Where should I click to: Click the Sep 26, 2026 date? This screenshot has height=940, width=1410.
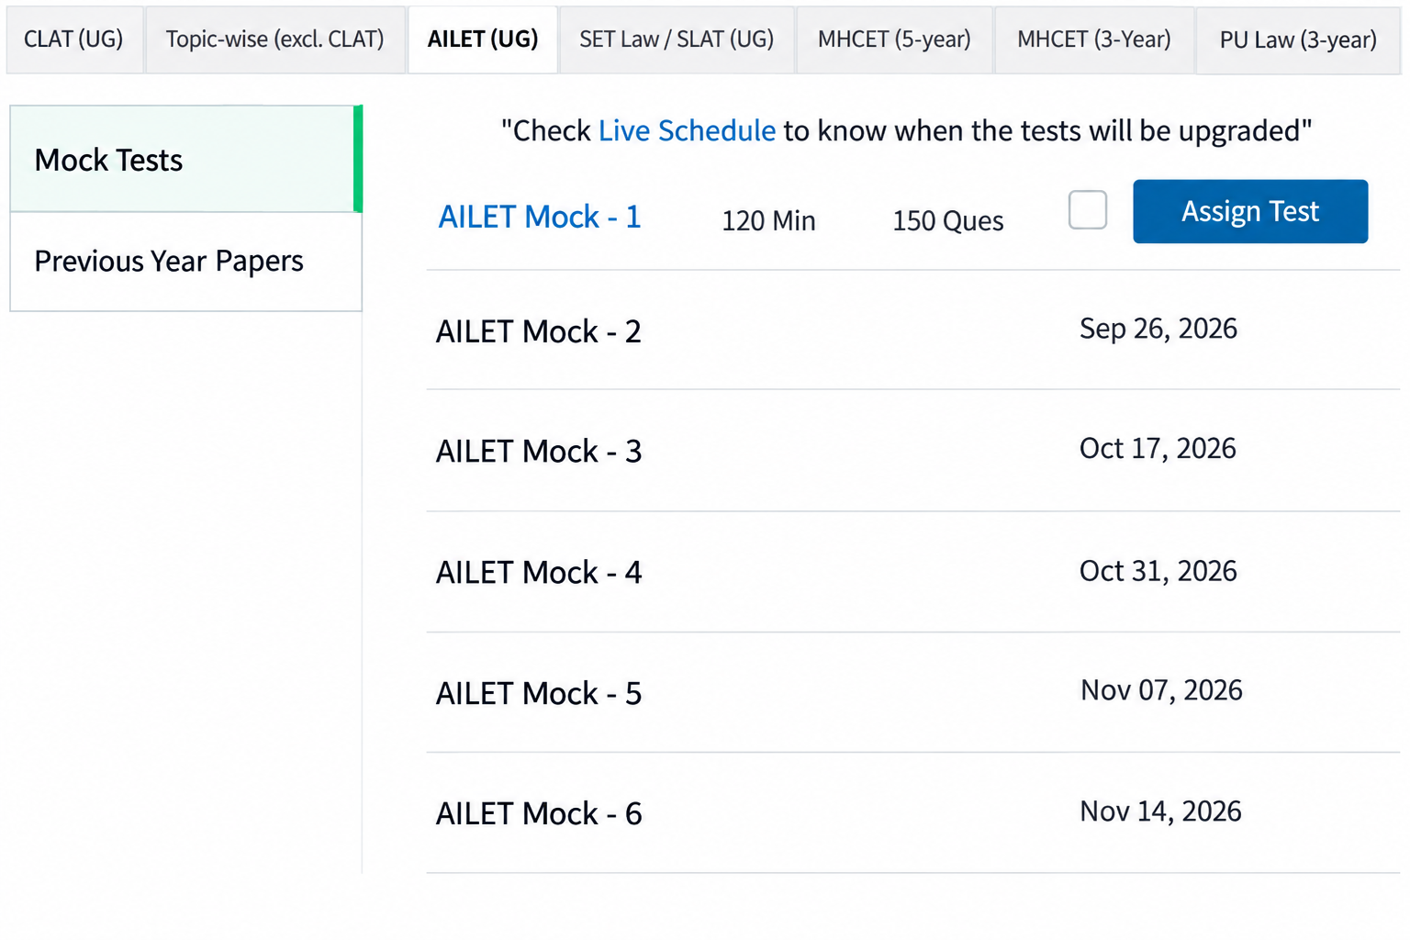coord(1158,329)
